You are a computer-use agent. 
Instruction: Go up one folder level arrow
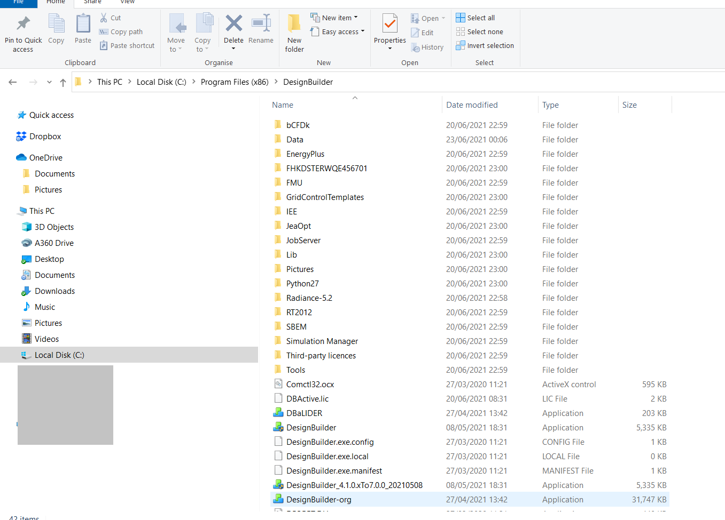coord(63,82)
